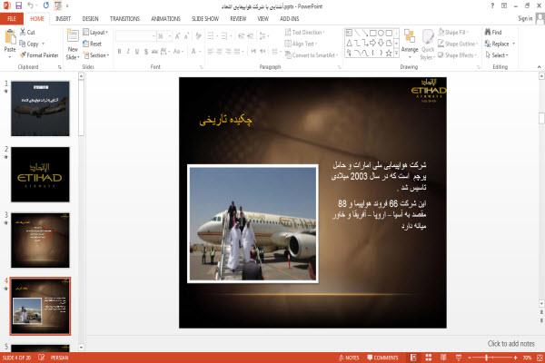Decrease font size with smaller A

pyautogui.click(x=186, y=36)
